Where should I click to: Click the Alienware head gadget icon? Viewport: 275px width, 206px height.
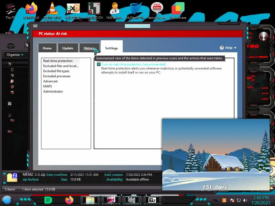coord(264,36)
